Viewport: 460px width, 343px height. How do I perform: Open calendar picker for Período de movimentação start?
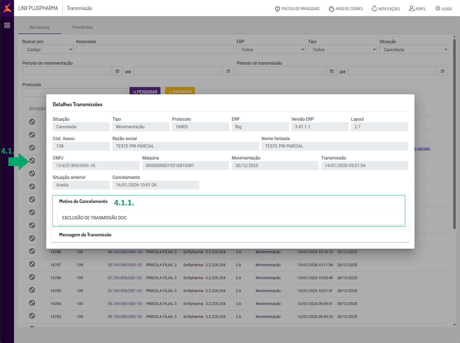117,71
